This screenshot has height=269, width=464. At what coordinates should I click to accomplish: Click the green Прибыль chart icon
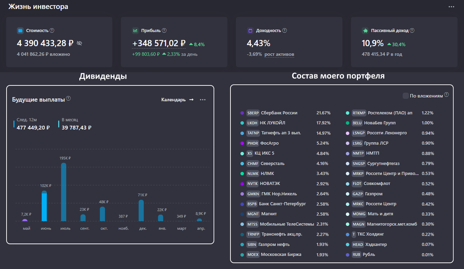click(135, 31)
